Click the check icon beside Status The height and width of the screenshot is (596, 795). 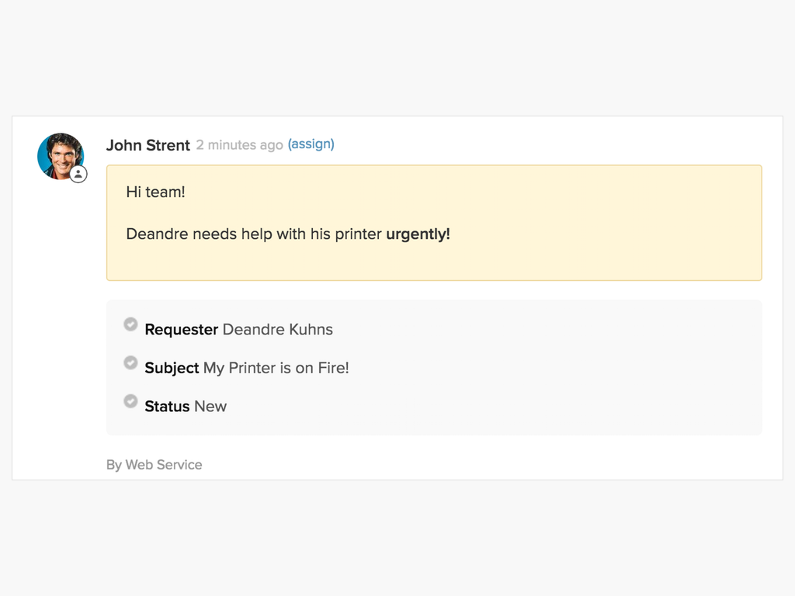point(130,401)
